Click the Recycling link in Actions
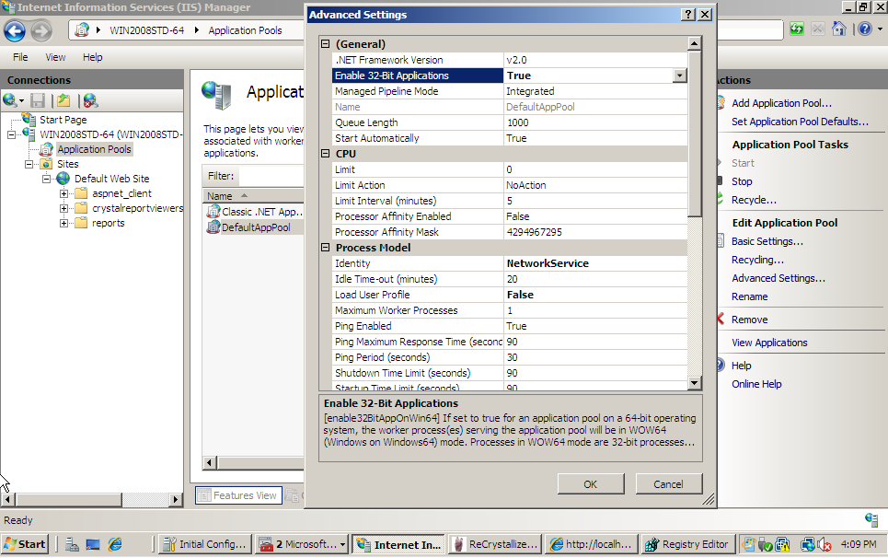888x558 pixels. [x=757, y=260]
